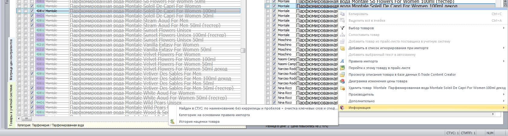Select row Montale Vanilla Extasy For Women 50ml
The width and height of the screenshot is (508, 136).
click(129, 49)
